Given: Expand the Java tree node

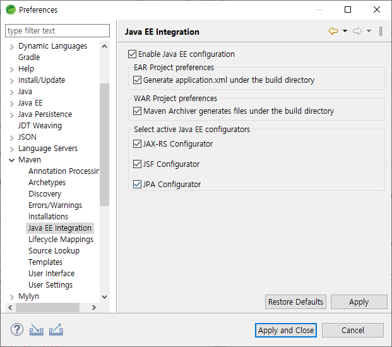Looking at the screenshot, I should [11, 92].
